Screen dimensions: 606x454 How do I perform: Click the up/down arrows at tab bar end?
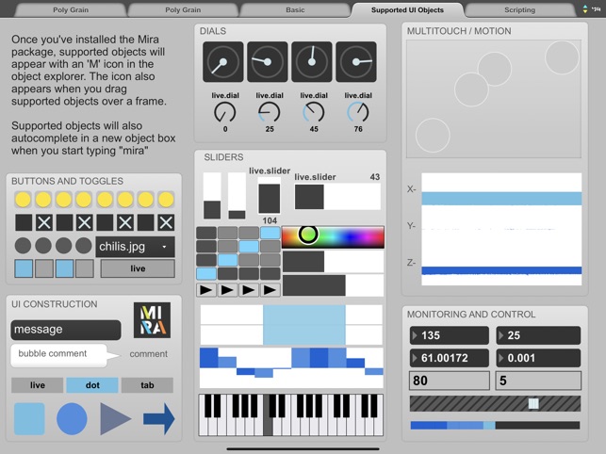[585, 9]
